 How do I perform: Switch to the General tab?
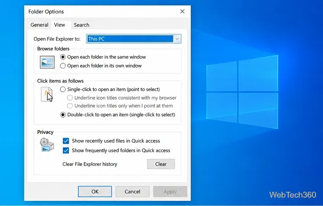(x=39, y=25)
